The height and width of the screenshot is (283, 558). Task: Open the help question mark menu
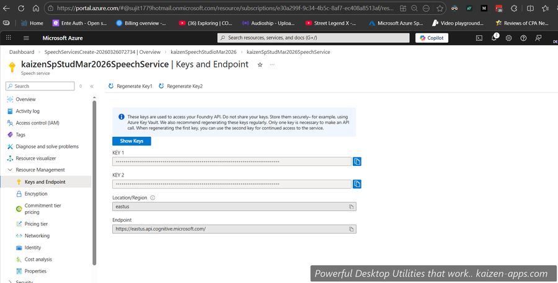point(523,38)
